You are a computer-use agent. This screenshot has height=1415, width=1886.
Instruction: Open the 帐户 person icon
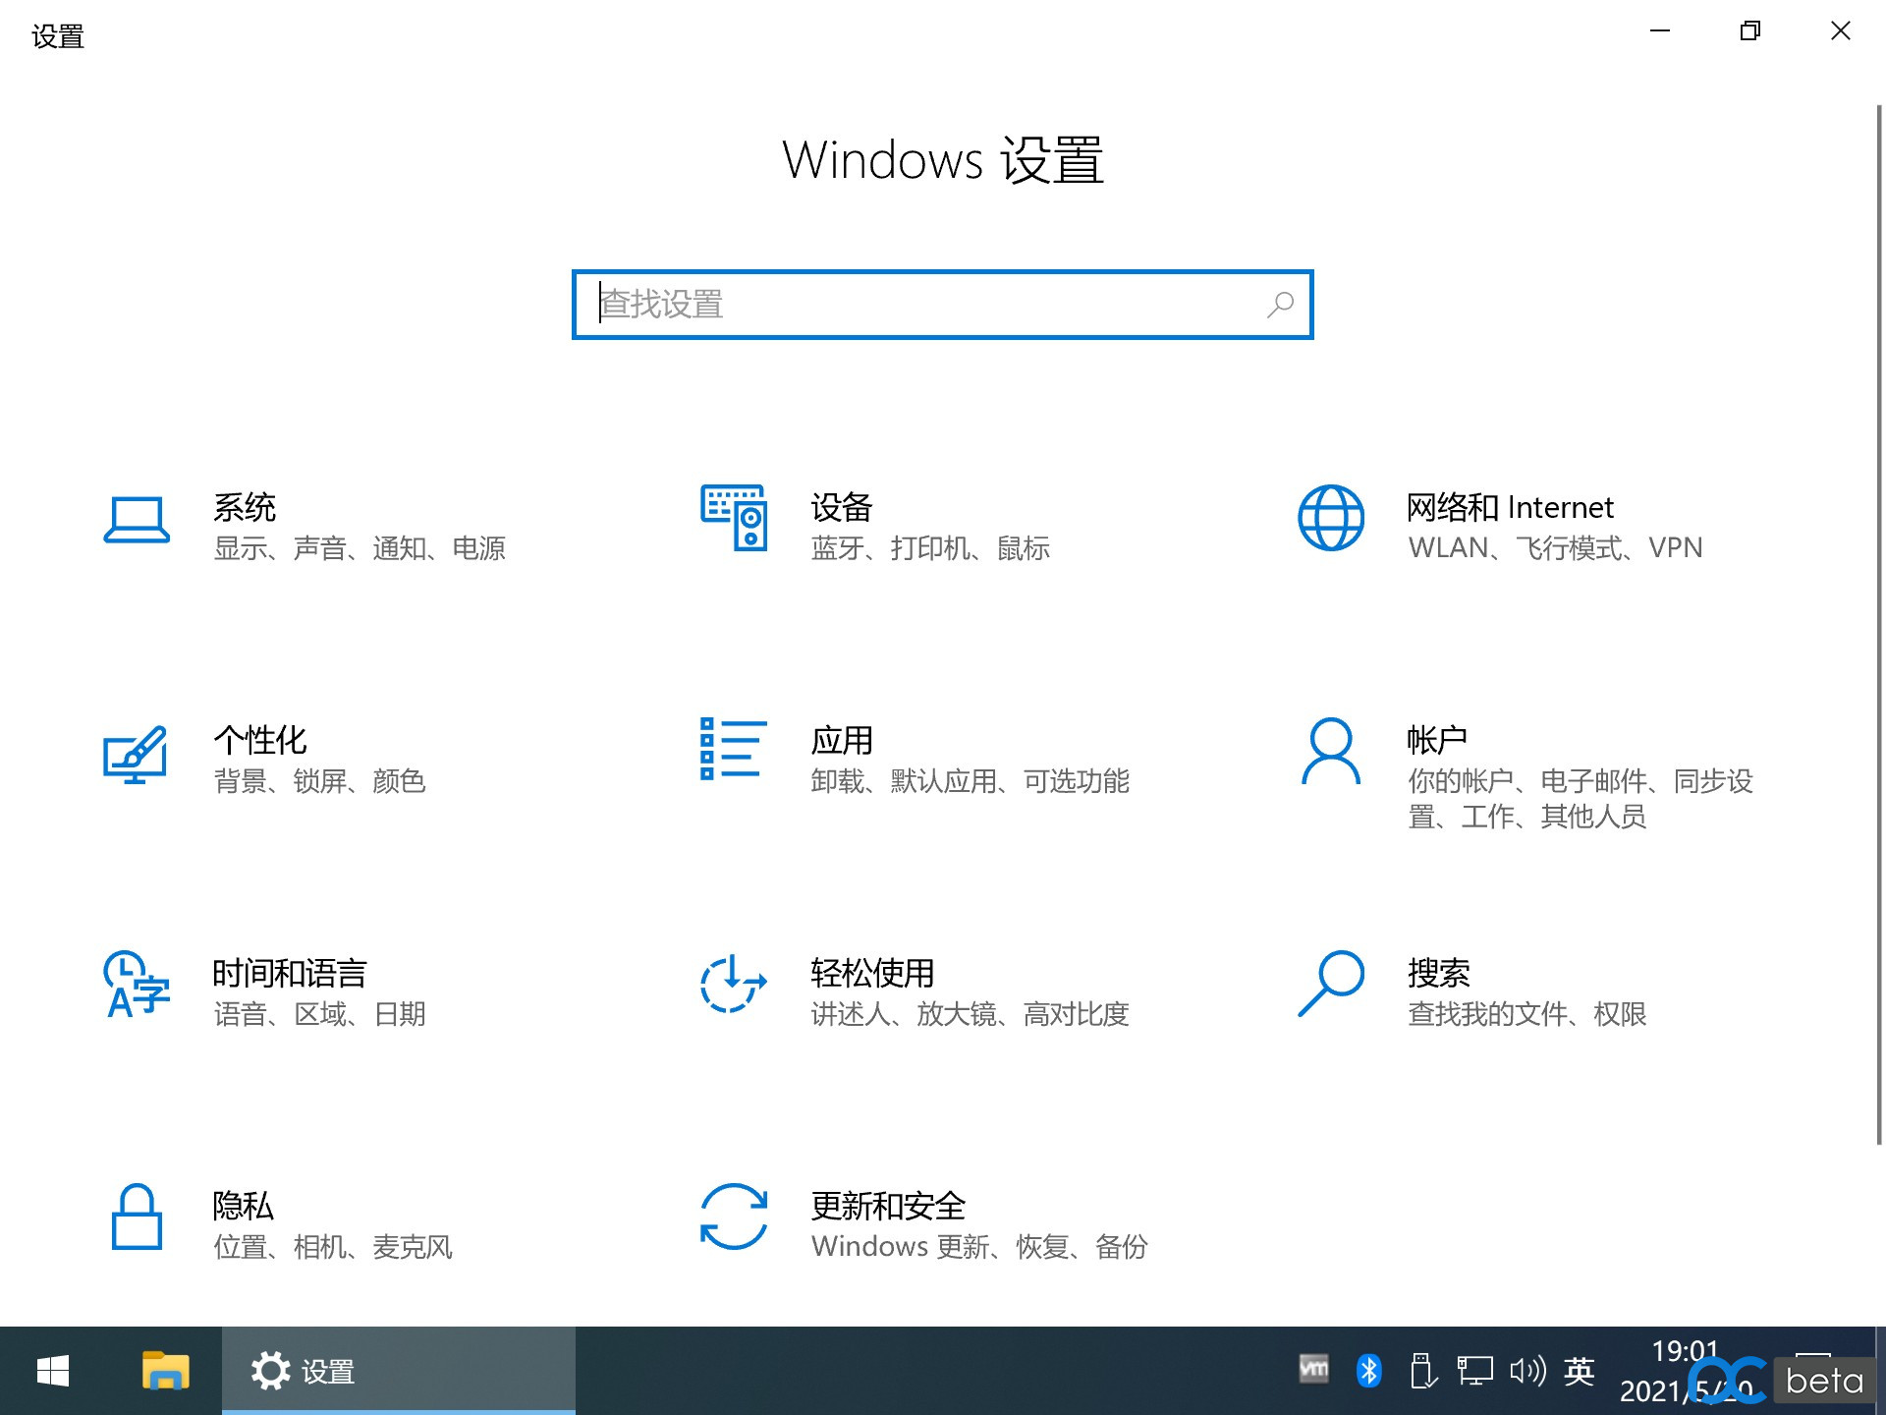pos(1331,752)
